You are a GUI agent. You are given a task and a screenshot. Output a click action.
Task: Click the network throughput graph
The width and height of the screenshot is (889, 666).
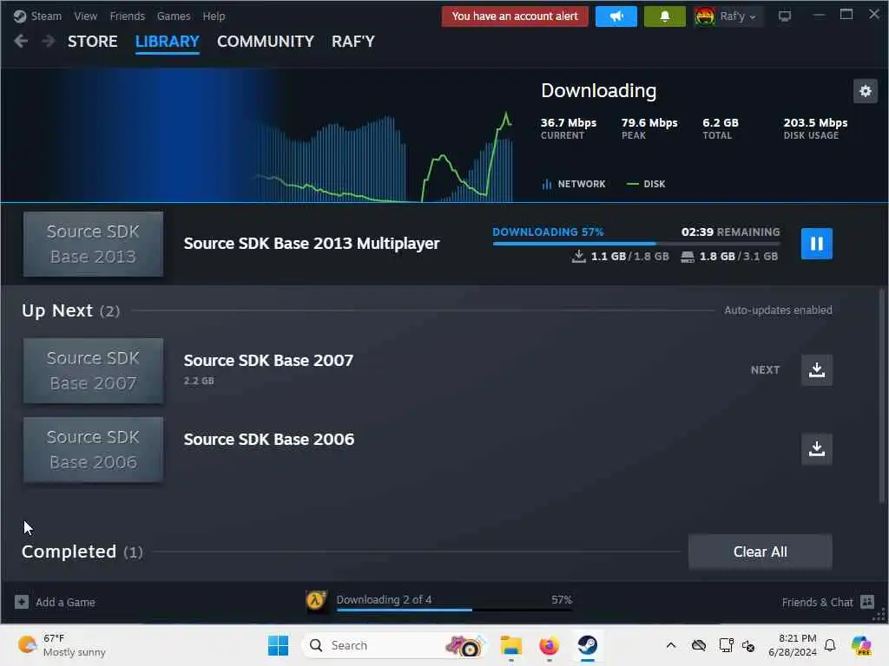point(385,156)
